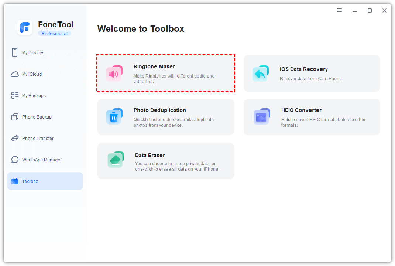Launch HEIC Converter title
This screenshot has height=266, width=395.
coord(301,110)
